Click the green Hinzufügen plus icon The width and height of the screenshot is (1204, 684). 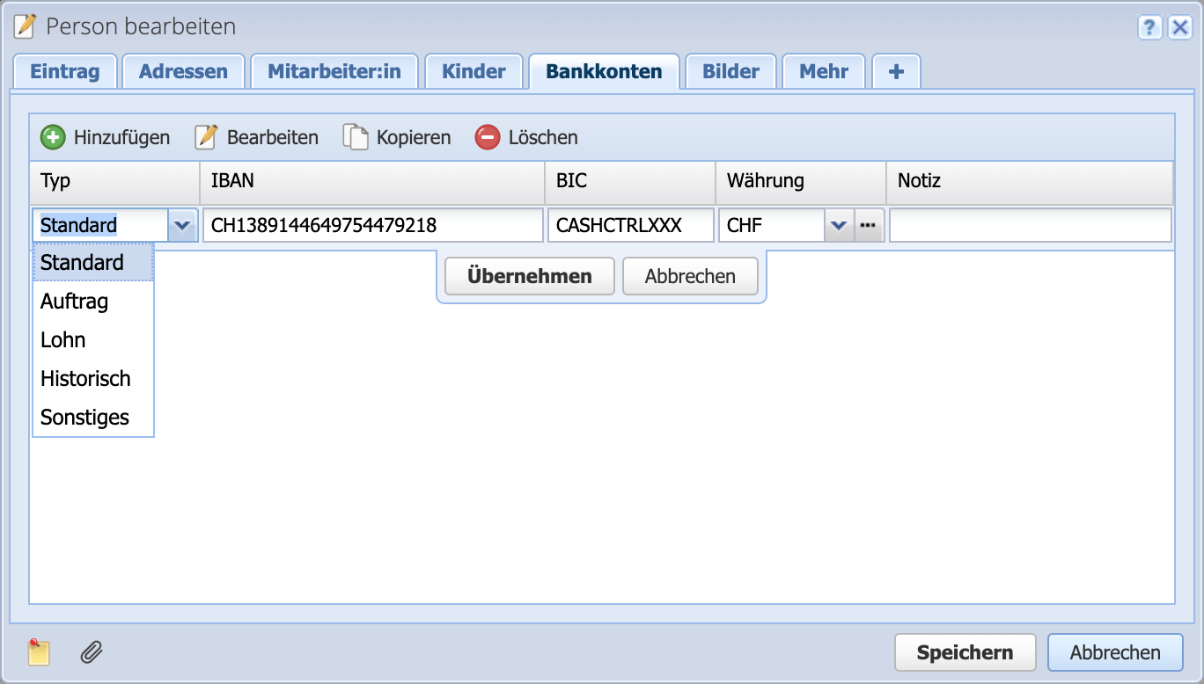pos(53,137)
